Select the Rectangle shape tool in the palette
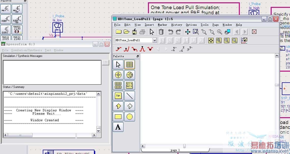The image size is (290, 154). pos(118,116)
